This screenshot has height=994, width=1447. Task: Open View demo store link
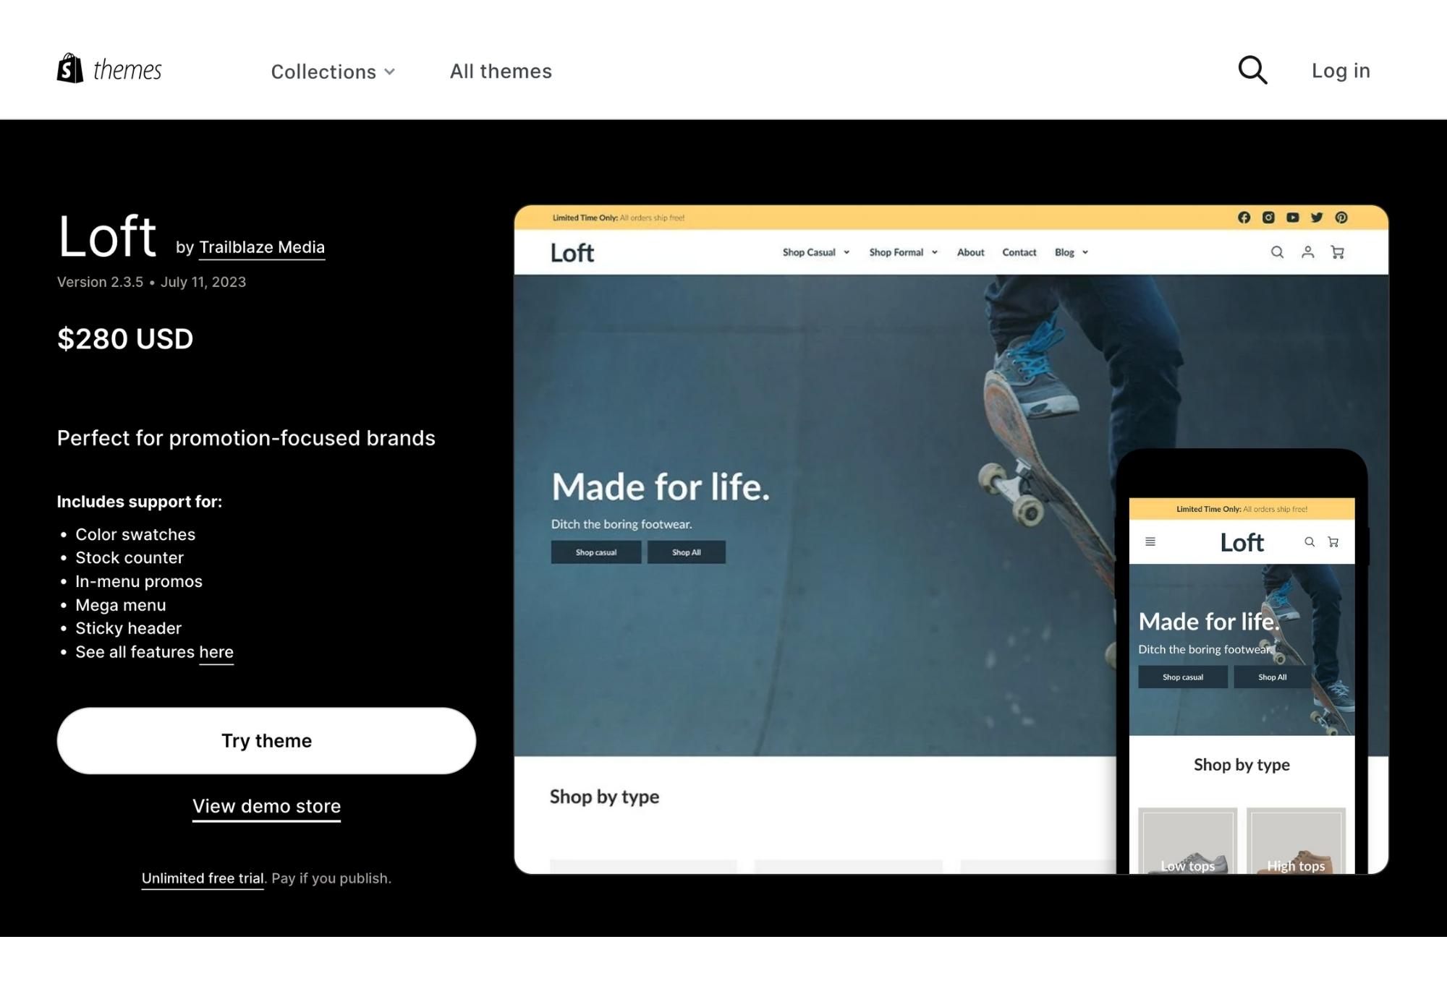[266, 806]
